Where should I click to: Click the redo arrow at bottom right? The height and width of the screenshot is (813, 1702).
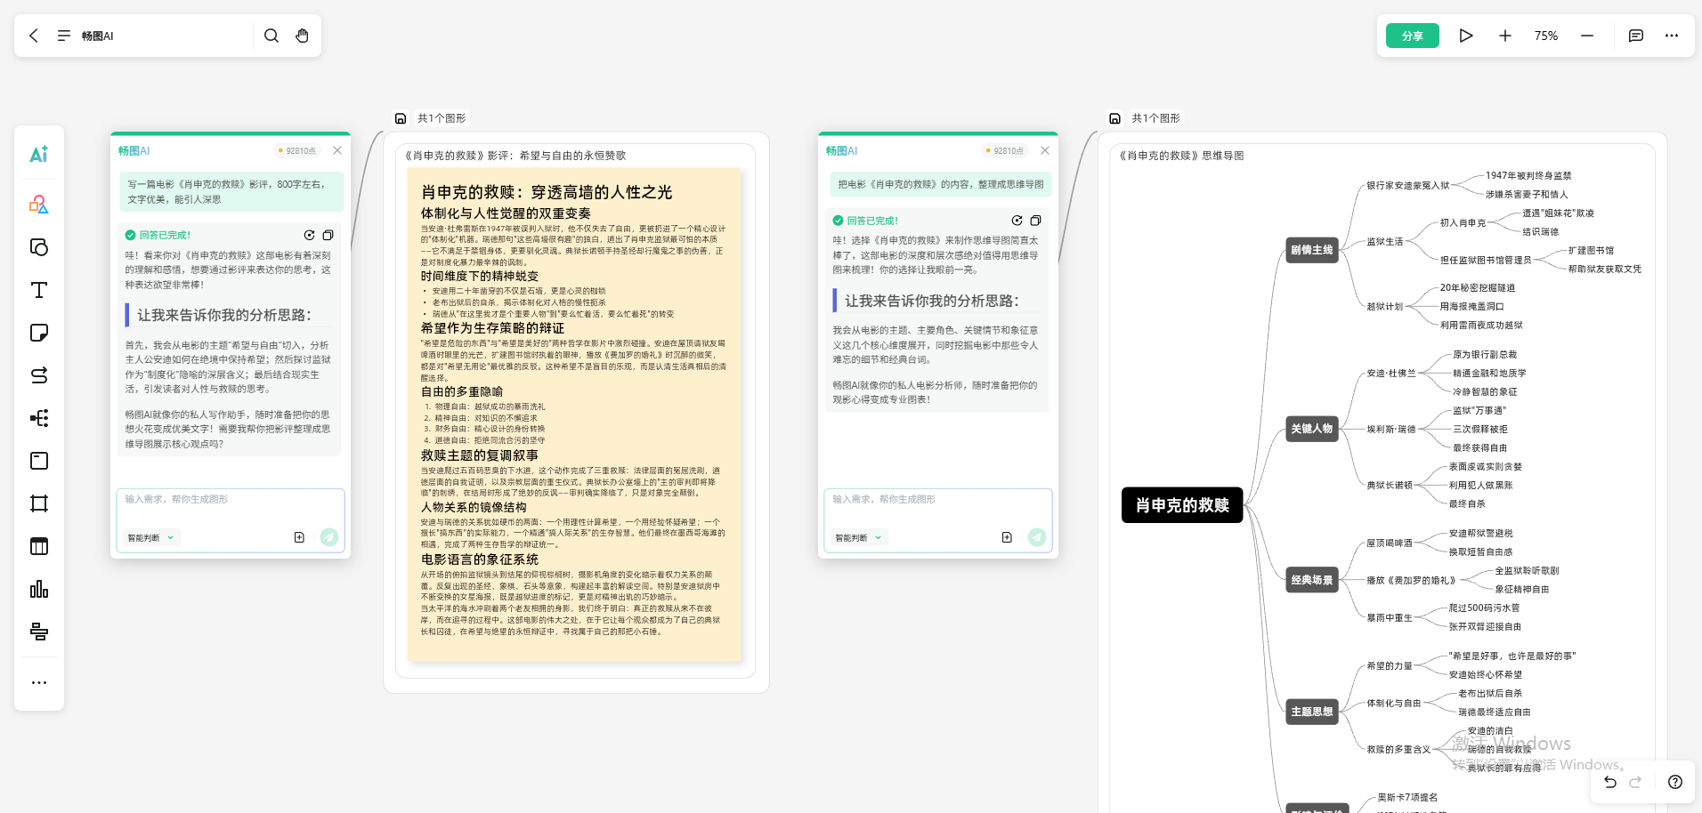coord(1635,782)
